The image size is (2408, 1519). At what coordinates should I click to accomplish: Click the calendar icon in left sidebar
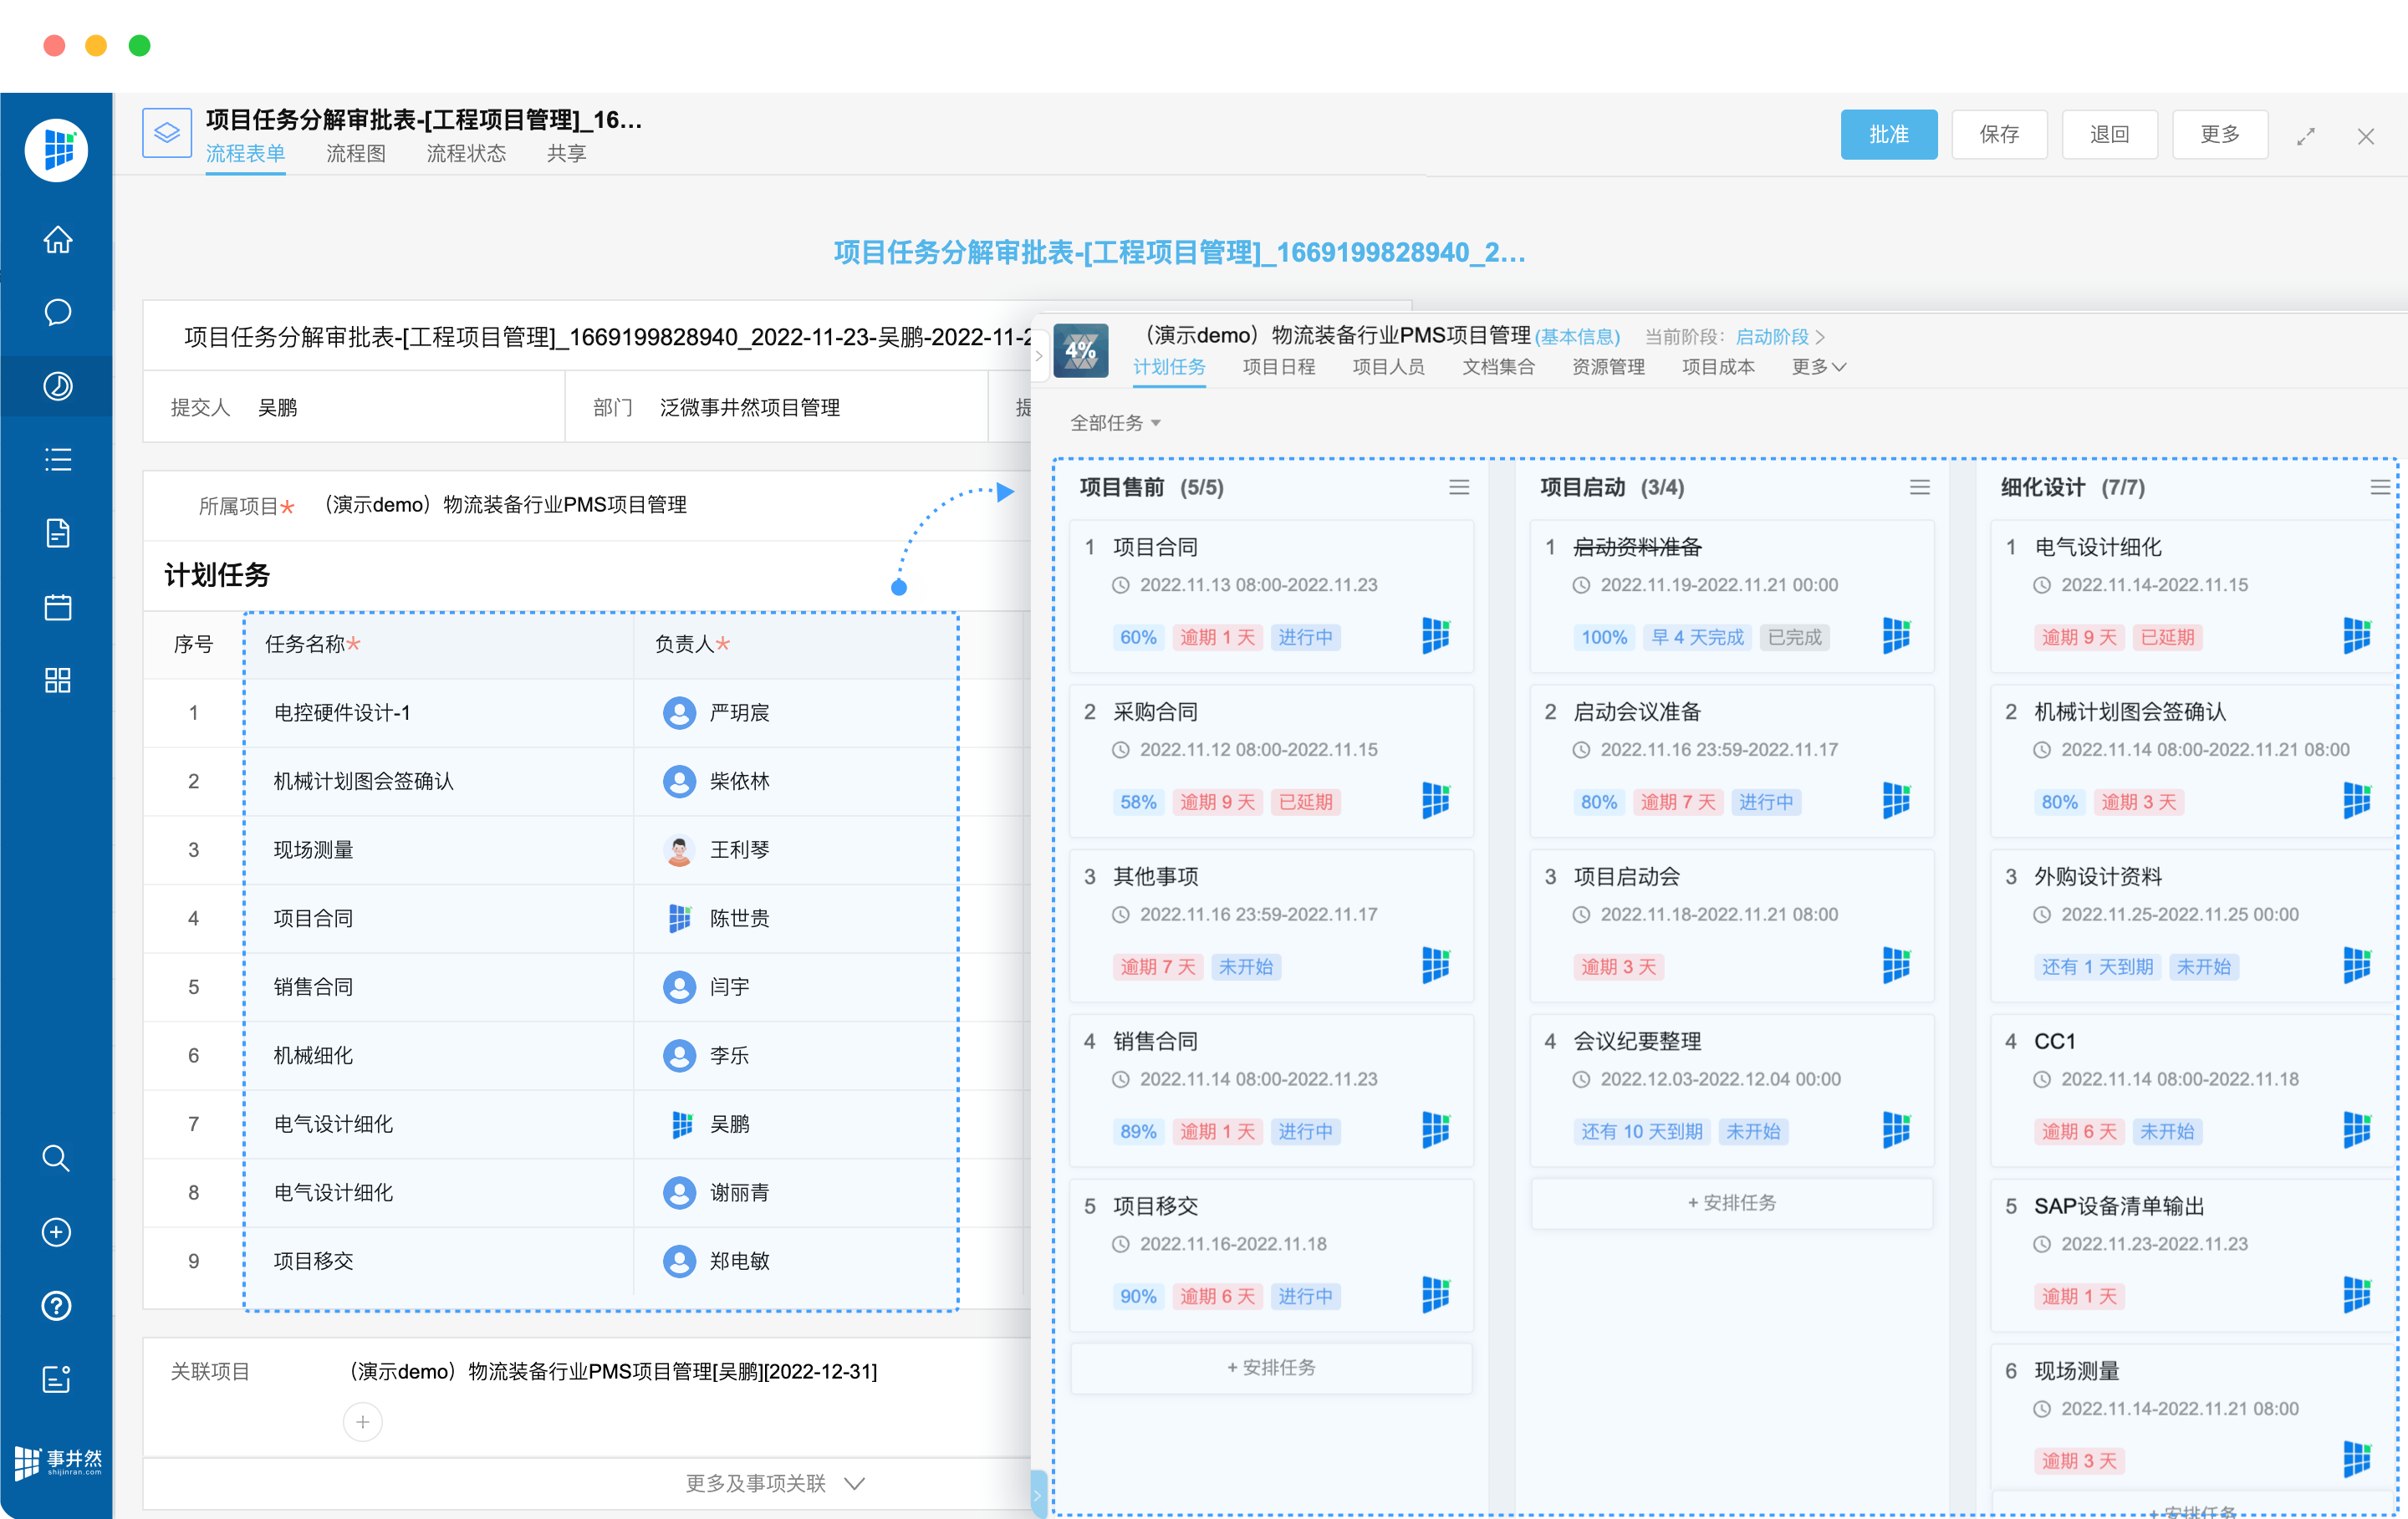click(57, 607)
